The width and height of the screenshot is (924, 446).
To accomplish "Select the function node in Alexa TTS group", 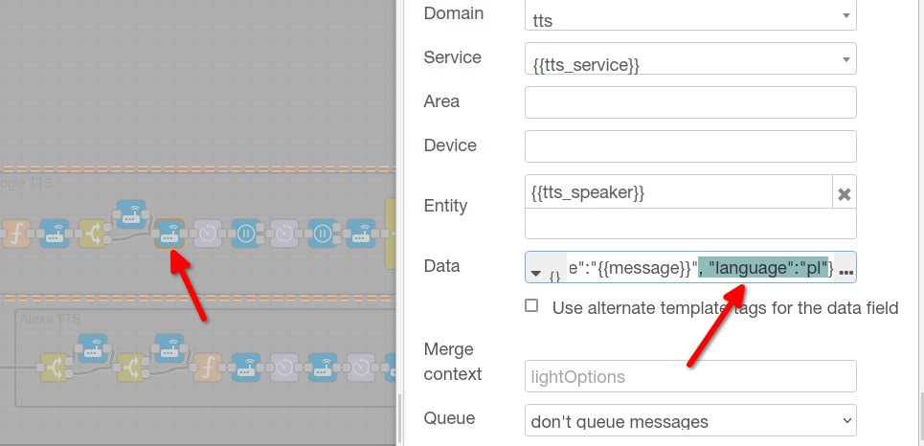I will tap(208, 368).
